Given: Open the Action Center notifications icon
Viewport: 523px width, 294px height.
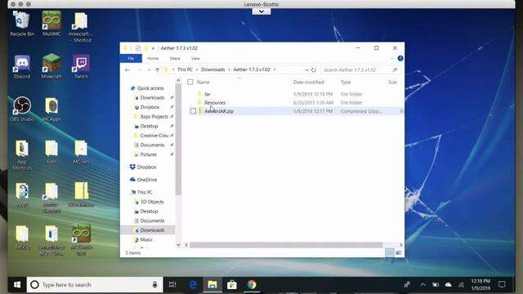Looking at the screenshot, I should [502, 285].
